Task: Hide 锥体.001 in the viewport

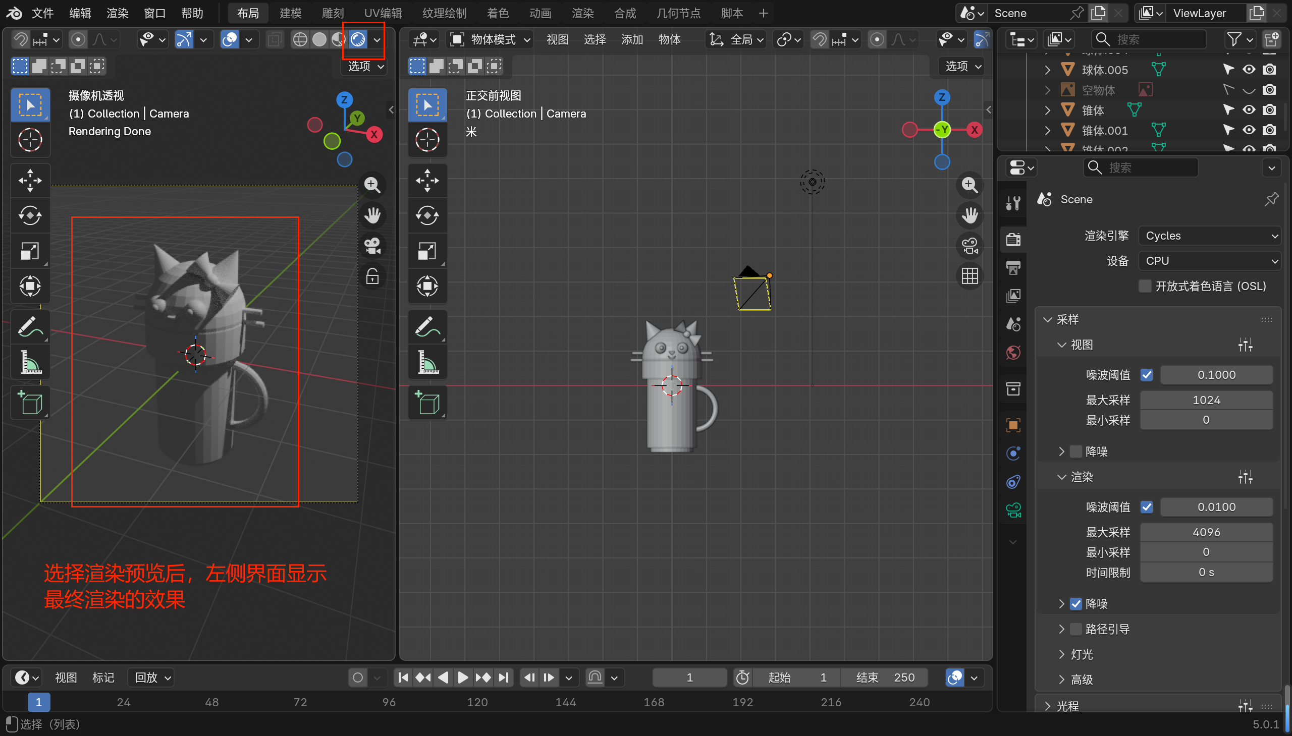Action: pos(1249,131)
